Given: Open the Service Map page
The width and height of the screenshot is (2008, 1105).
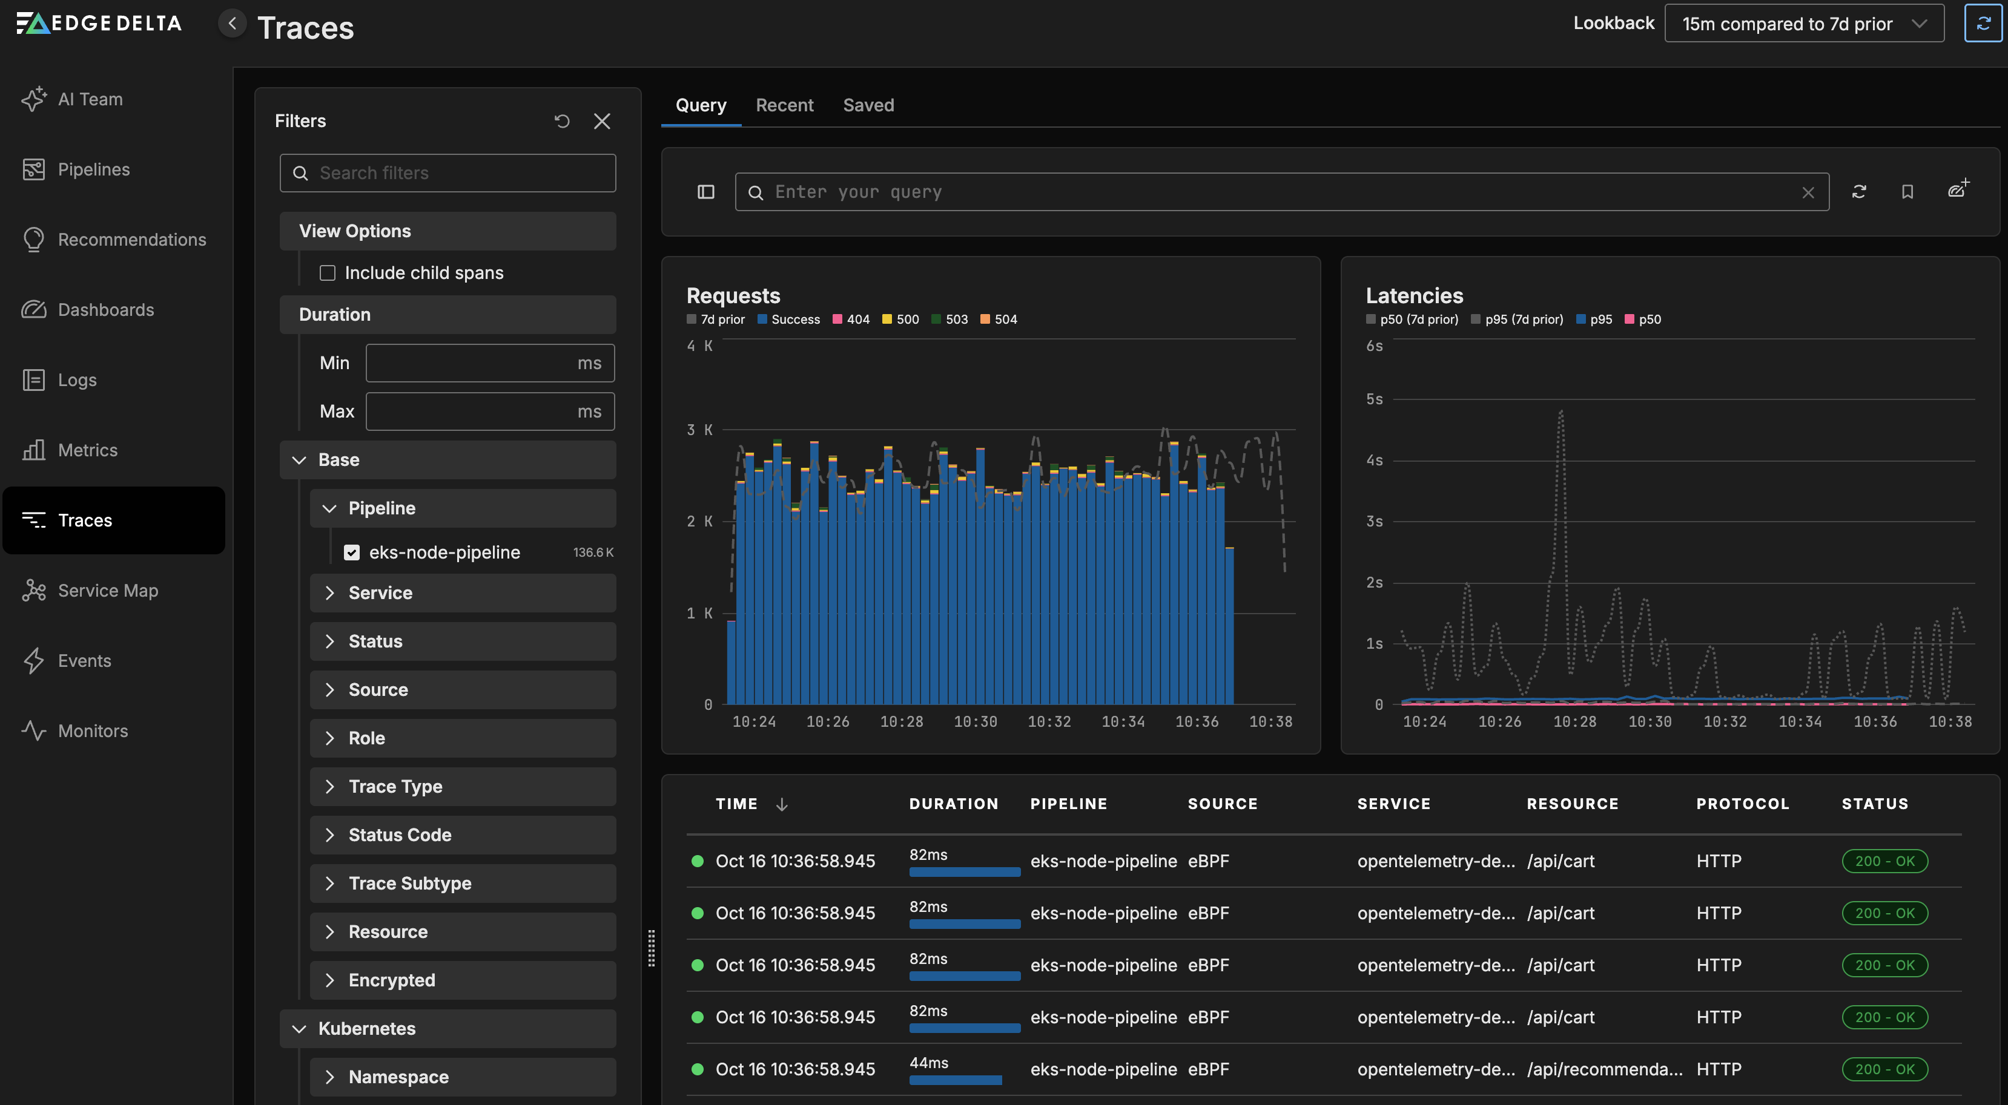Looking at the screenshot, I should click(x=108, y=590).
